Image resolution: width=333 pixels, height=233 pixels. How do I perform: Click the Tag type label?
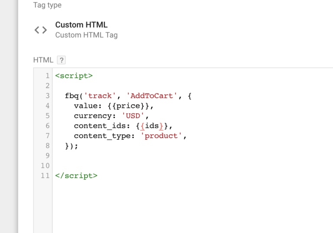coord(47,5)
